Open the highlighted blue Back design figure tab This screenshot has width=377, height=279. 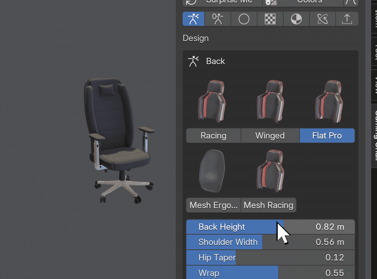click(x=194, y=19)
